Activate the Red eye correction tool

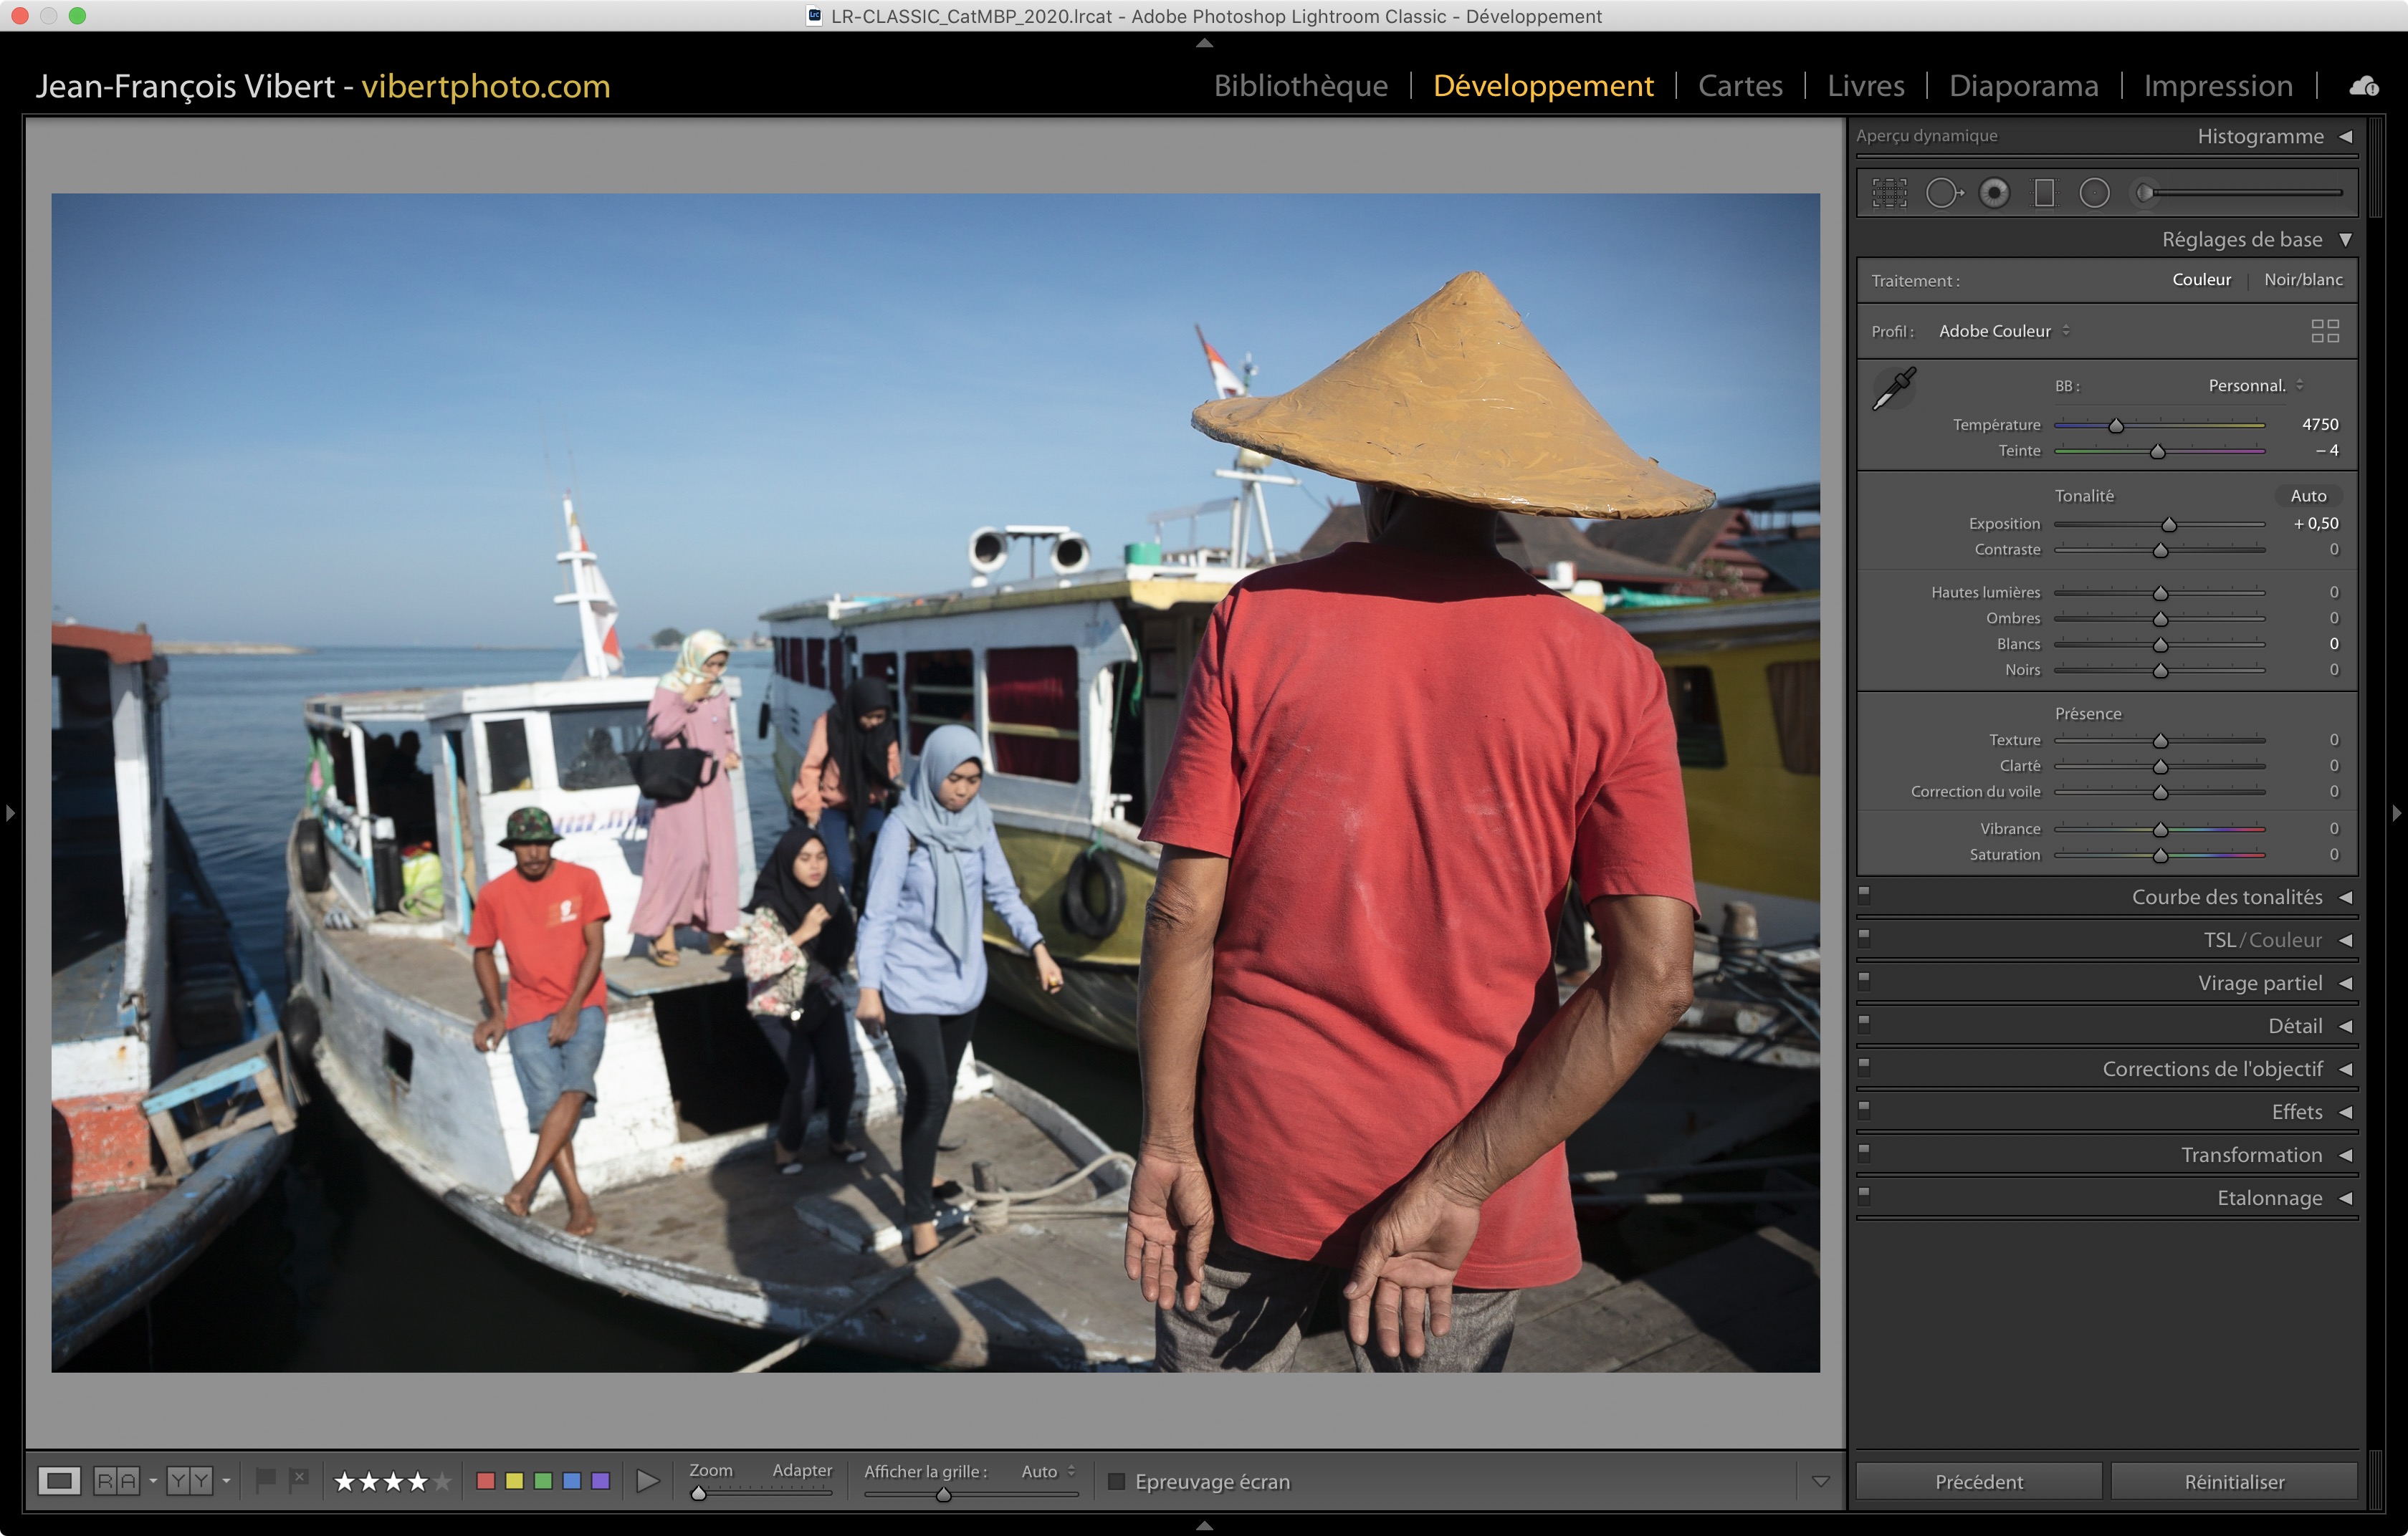1994,193
